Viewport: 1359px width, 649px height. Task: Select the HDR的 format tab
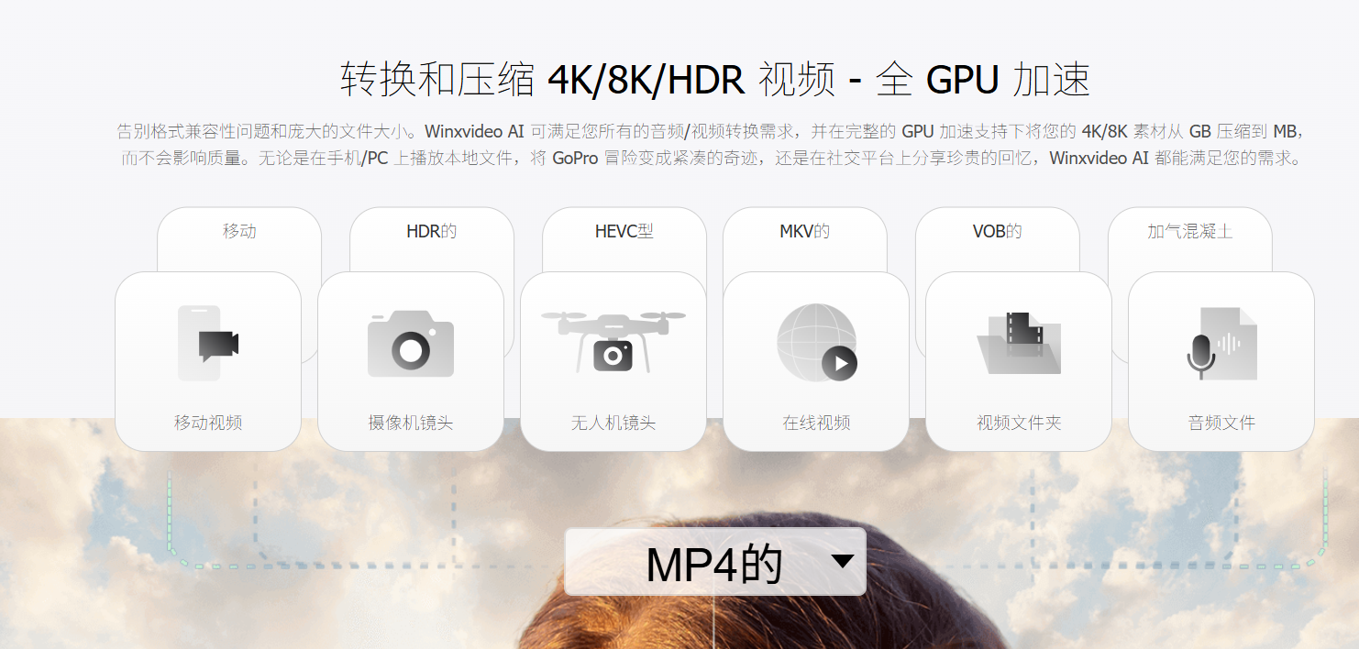(x=432, y=231)
